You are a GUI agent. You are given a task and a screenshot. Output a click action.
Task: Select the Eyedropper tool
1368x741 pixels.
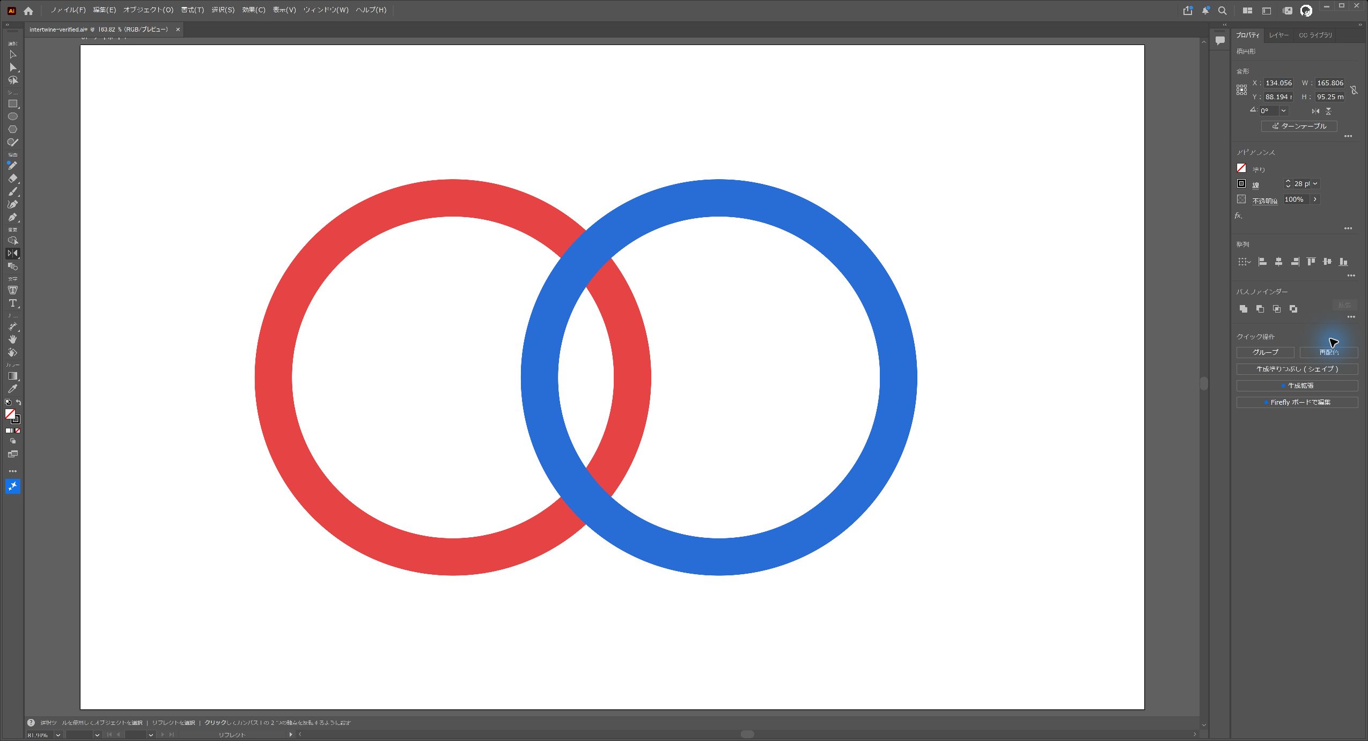[13, 389]
